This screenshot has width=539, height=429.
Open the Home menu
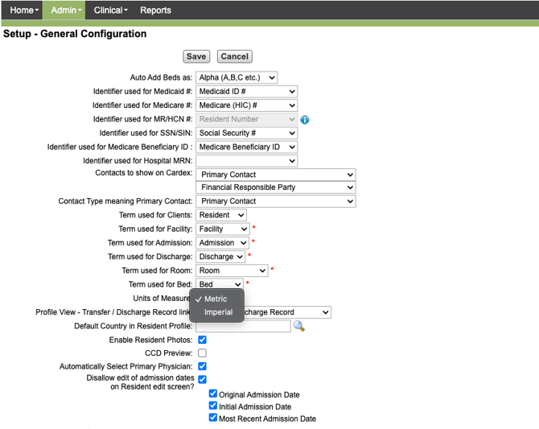coord(23,10)
